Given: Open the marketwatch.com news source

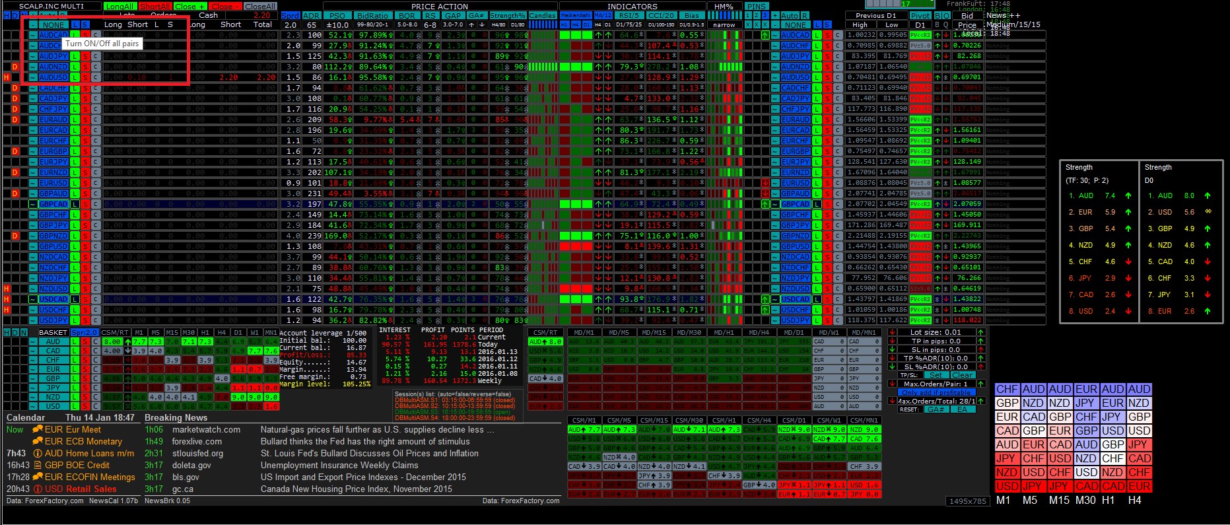Looking at the screenshot, I should point(206,429).
